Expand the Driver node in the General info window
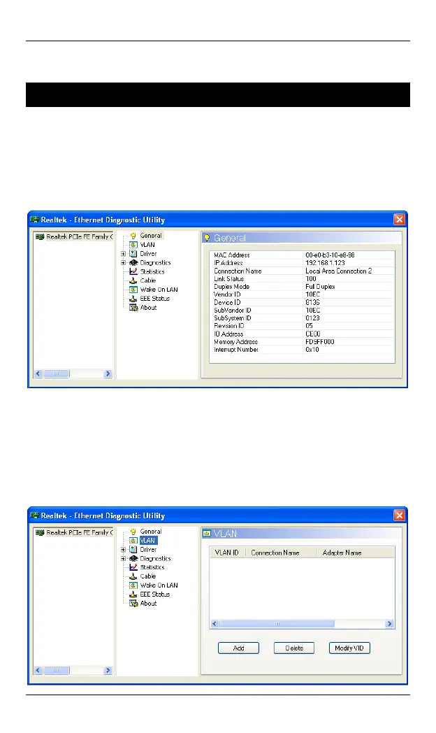Screen dimensions: 436x733 click(x=124, y=254)
